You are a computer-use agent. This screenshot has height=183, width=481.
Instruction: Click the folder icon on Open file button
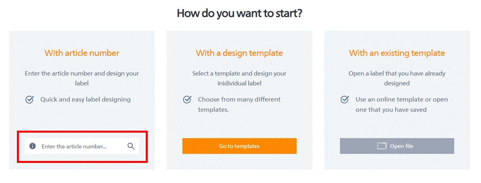click(x=382, y=146)
